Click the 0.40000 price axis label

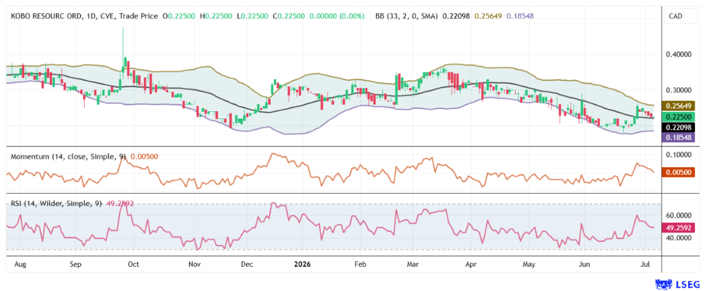tap(679, 54)
